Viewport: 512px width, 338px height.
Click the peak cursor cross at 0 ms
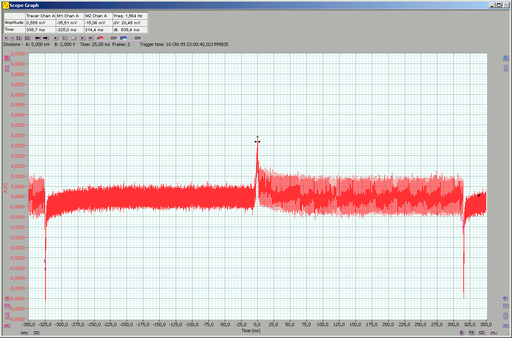pos(257,137)
